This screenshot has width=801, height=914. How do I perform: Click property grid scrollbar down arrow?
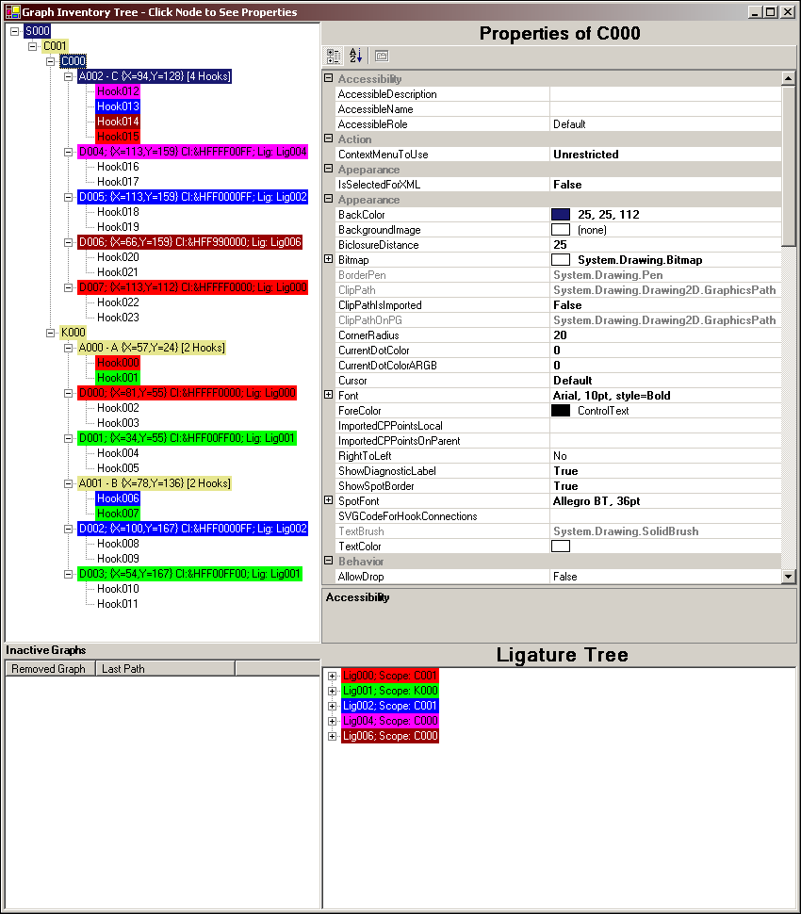point(789,576)
